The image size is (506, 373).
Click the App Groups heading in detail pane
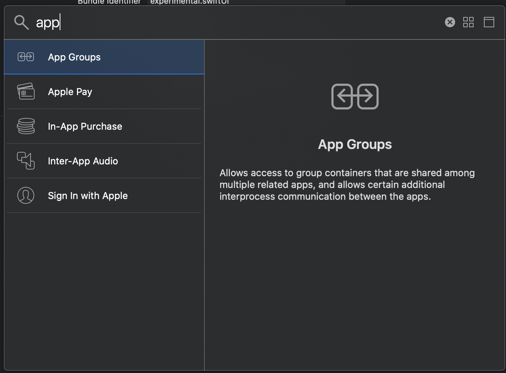(x=355, y=144)
